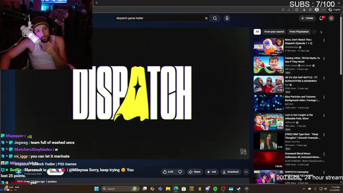Open browser Settings and more menu
This screenshot has width=343, height=193.
[x=323, y=10]
